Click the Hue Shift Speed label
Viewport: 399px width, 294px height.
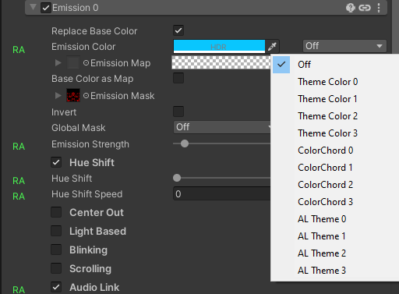[87, 194]
